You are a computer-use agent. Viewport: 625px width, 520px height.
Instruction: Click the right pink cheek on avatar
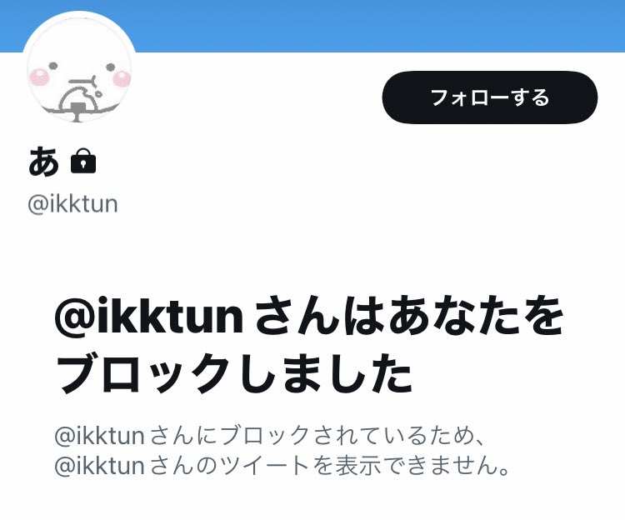point(121,78)
